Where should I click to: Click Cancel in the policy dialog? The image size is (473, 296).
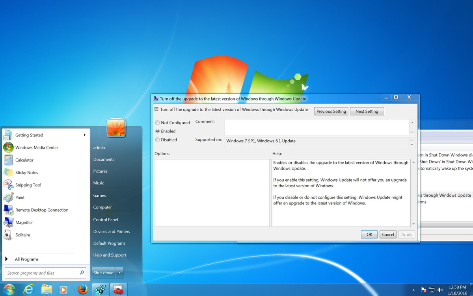(x=388, y=234)
